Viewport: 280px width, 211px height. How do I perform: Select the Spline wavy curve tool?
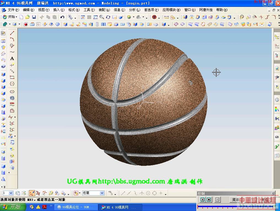[x=12, y=52]
